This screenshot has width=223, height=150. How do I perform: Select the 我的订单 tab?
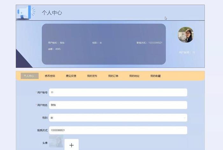[x=113, y=76]
